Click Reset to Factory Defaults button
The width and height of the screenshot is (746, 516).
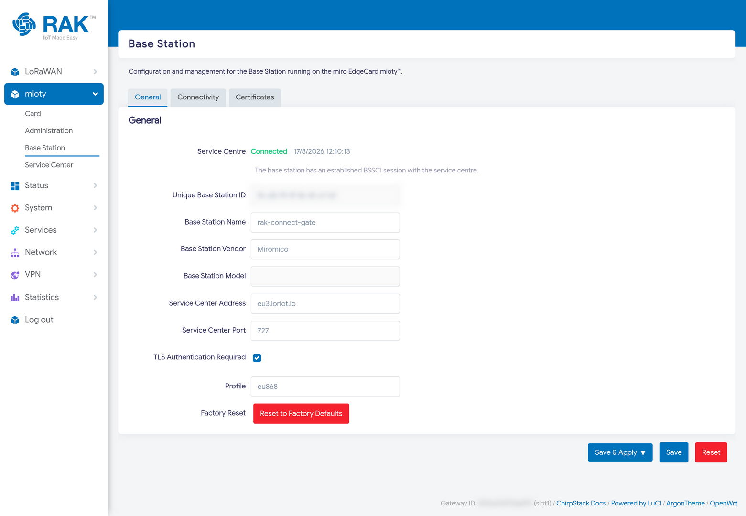click(x=301, y=414)
